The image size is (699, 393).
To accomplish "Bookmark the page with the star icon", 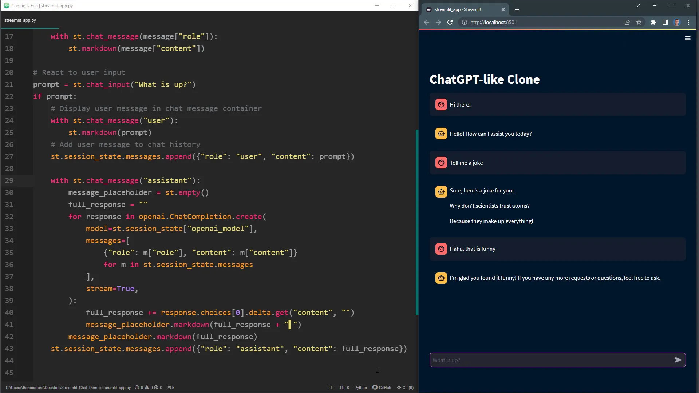I will [639, 22].
